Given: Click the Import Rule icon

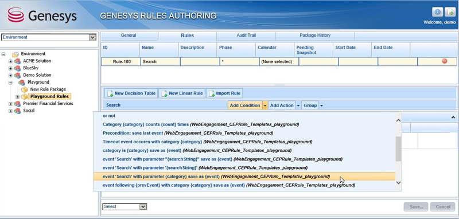Looking at the screenshot, I should click(212, 93).
